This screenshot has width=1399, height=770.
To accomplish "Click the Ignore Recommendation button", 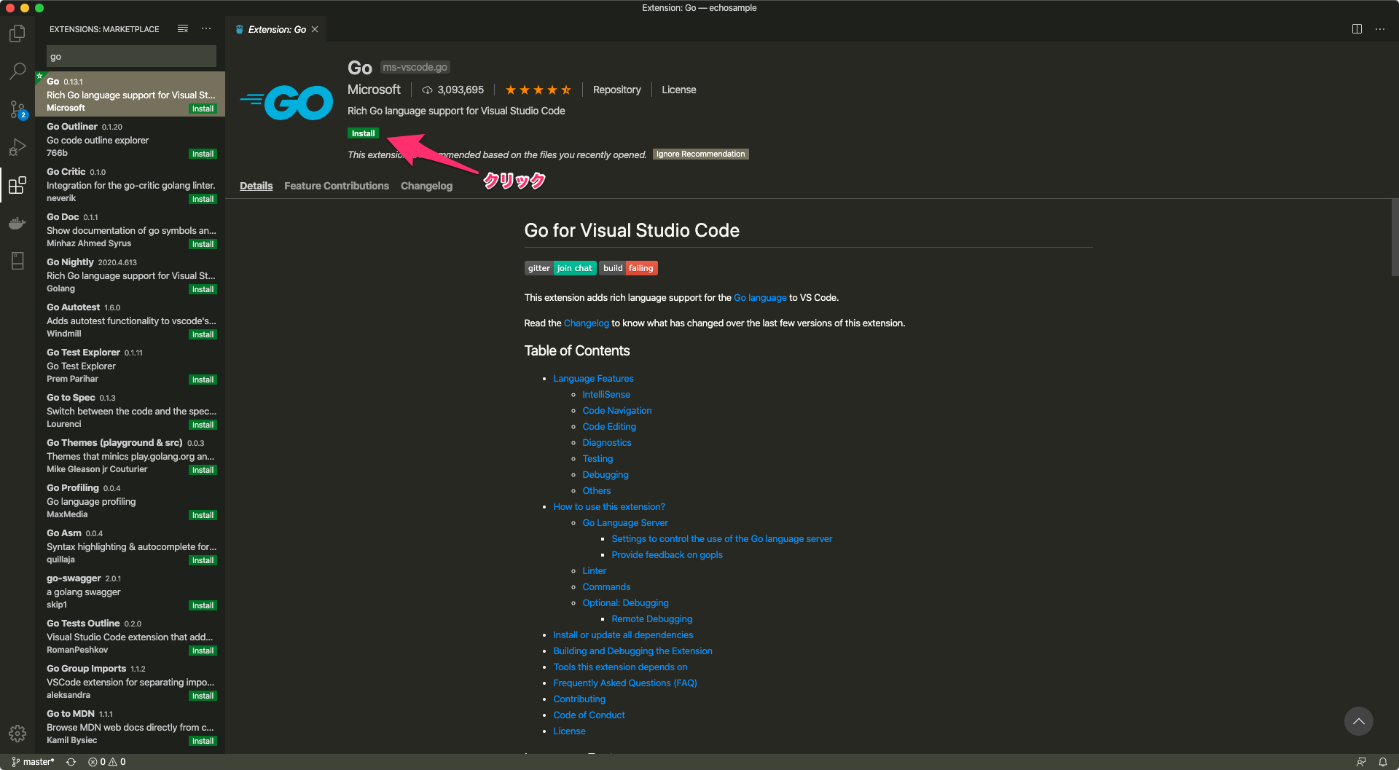I will 700,154.
